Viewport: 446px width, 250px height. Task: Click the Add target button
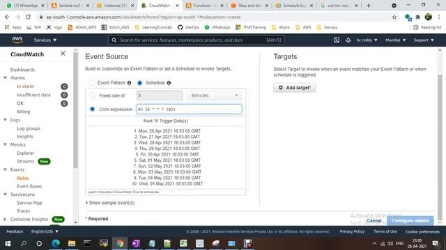pyautogui.click(x=294, y=87)
